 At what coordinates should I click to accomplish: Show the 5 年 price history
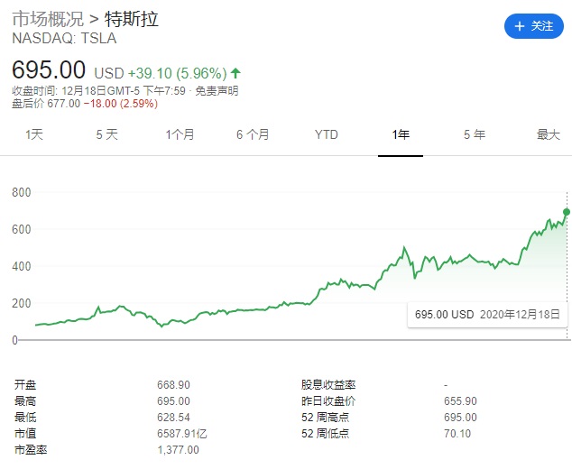[x=474, y=134]
